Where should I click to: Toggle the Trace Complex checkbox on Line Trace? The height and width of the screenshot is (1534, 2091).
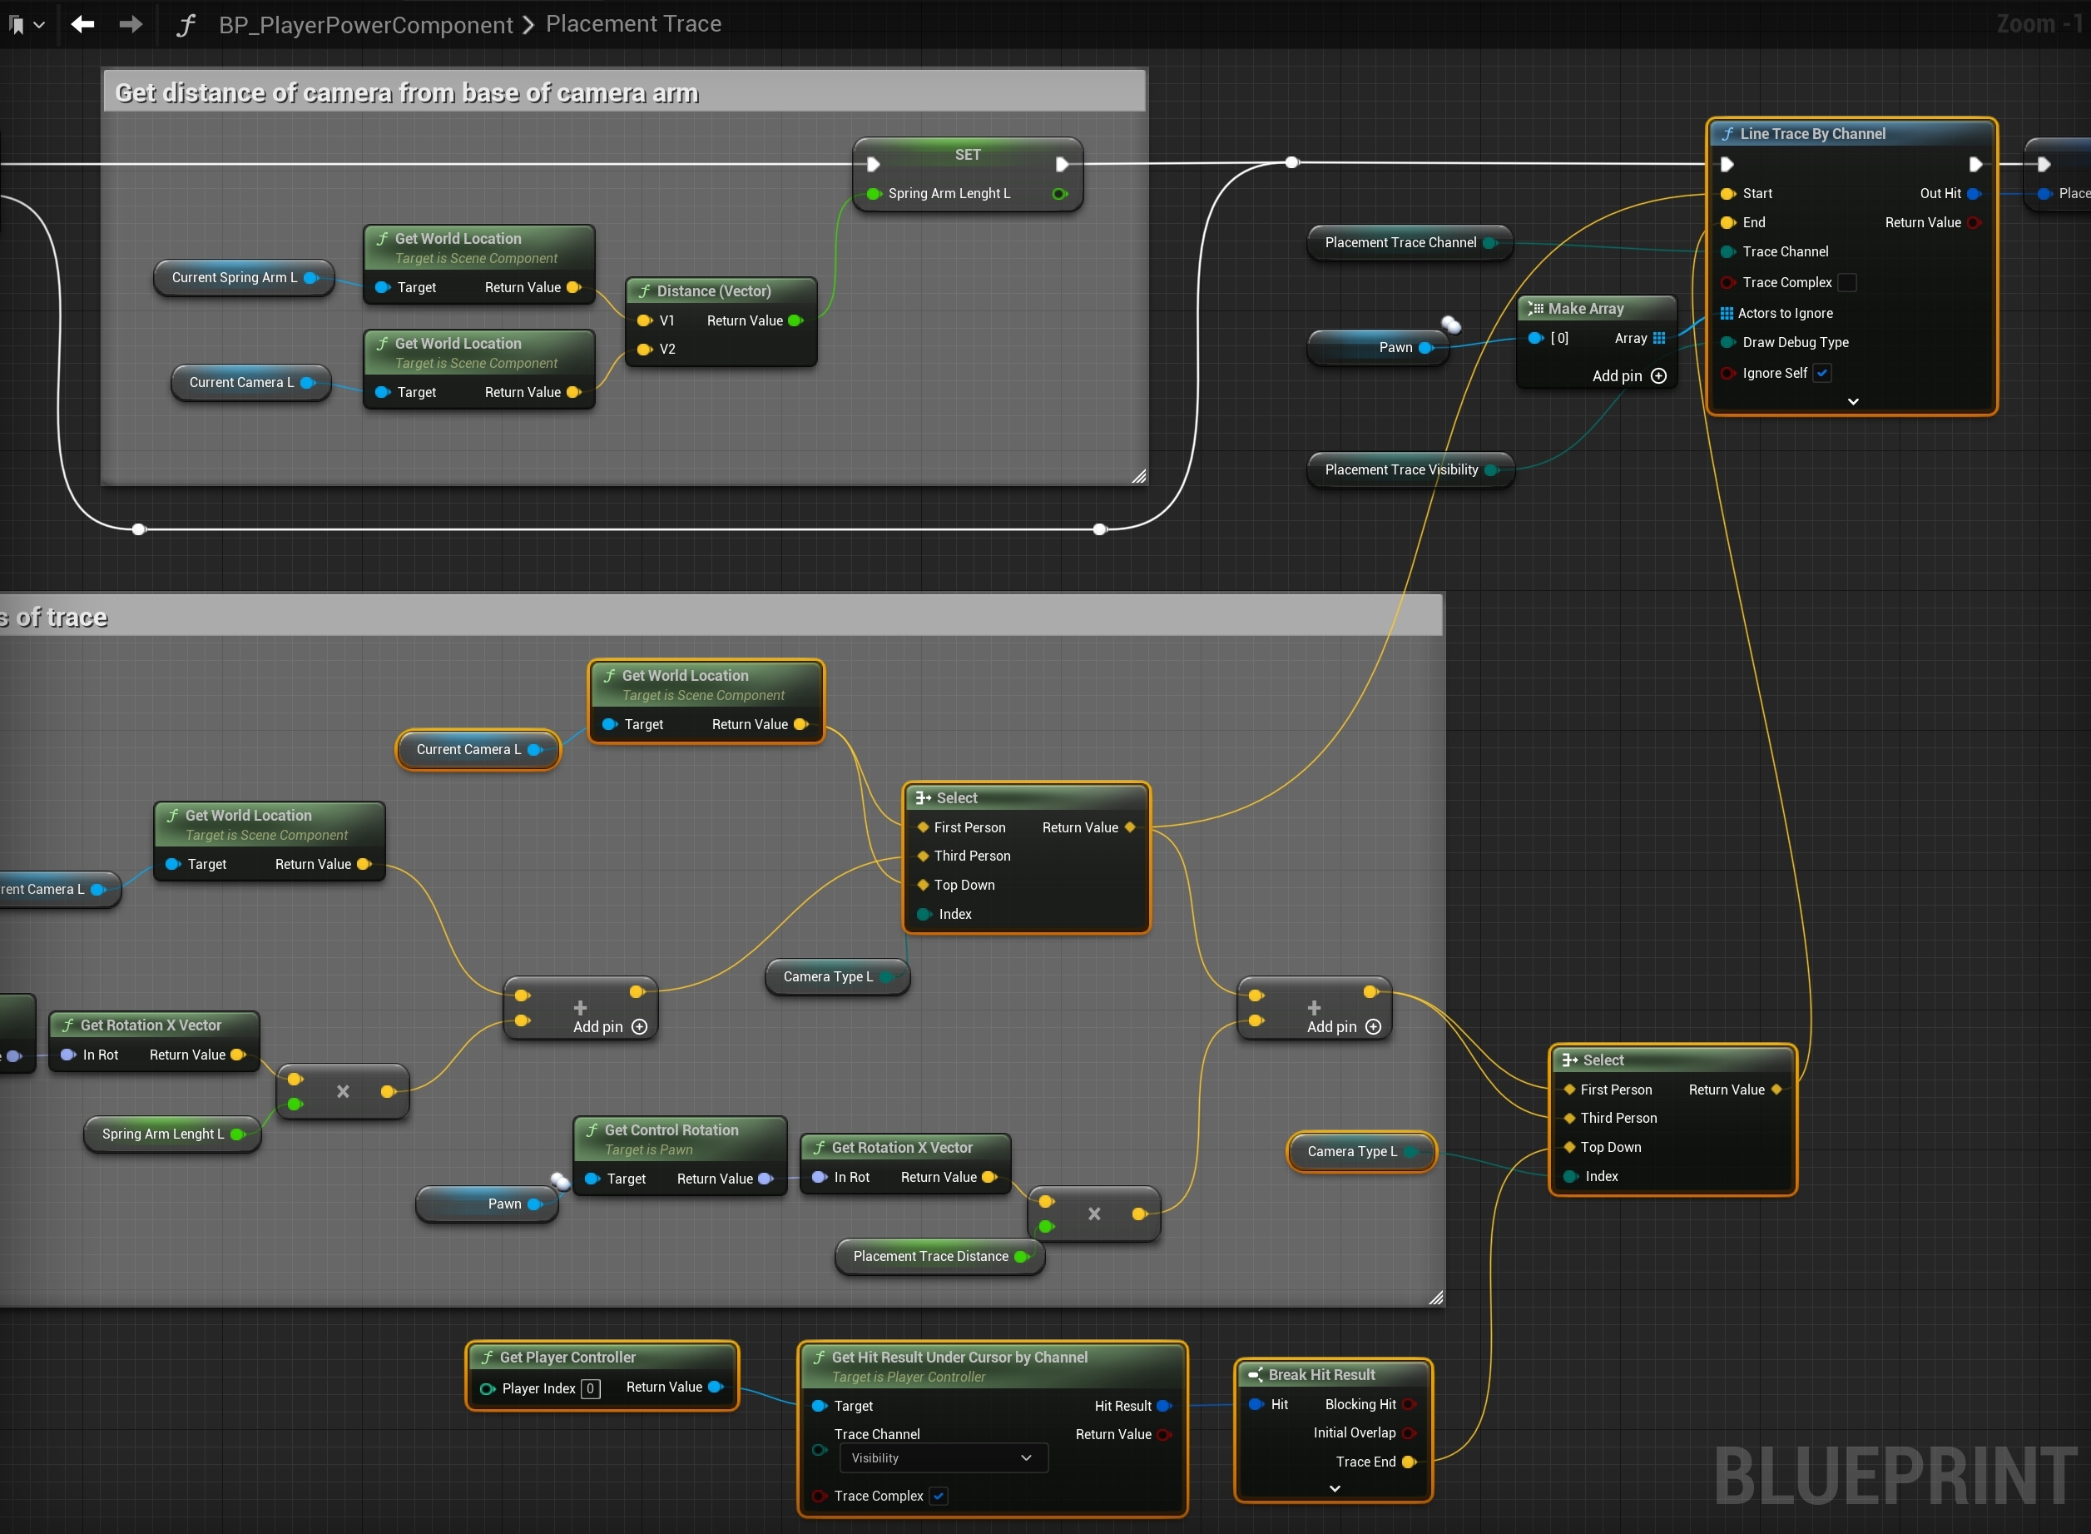(x=1847, y=282)
